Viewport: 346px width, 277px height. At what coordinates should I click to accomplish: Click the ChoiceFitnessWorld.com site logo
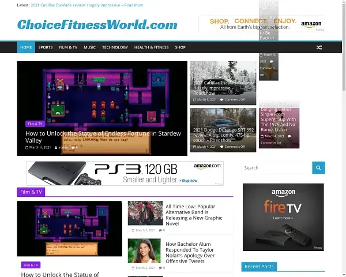(97, 24)
